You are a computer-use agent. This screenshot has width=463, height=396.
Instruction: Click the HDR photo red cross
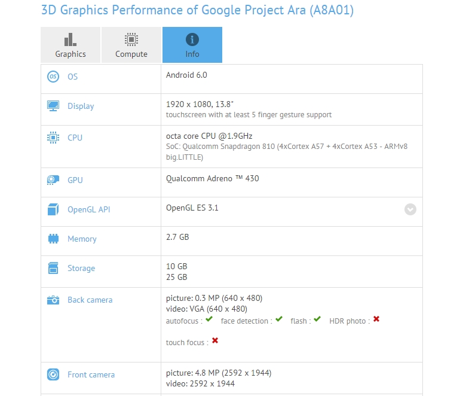pyautogui.click(x=376, y=319)
